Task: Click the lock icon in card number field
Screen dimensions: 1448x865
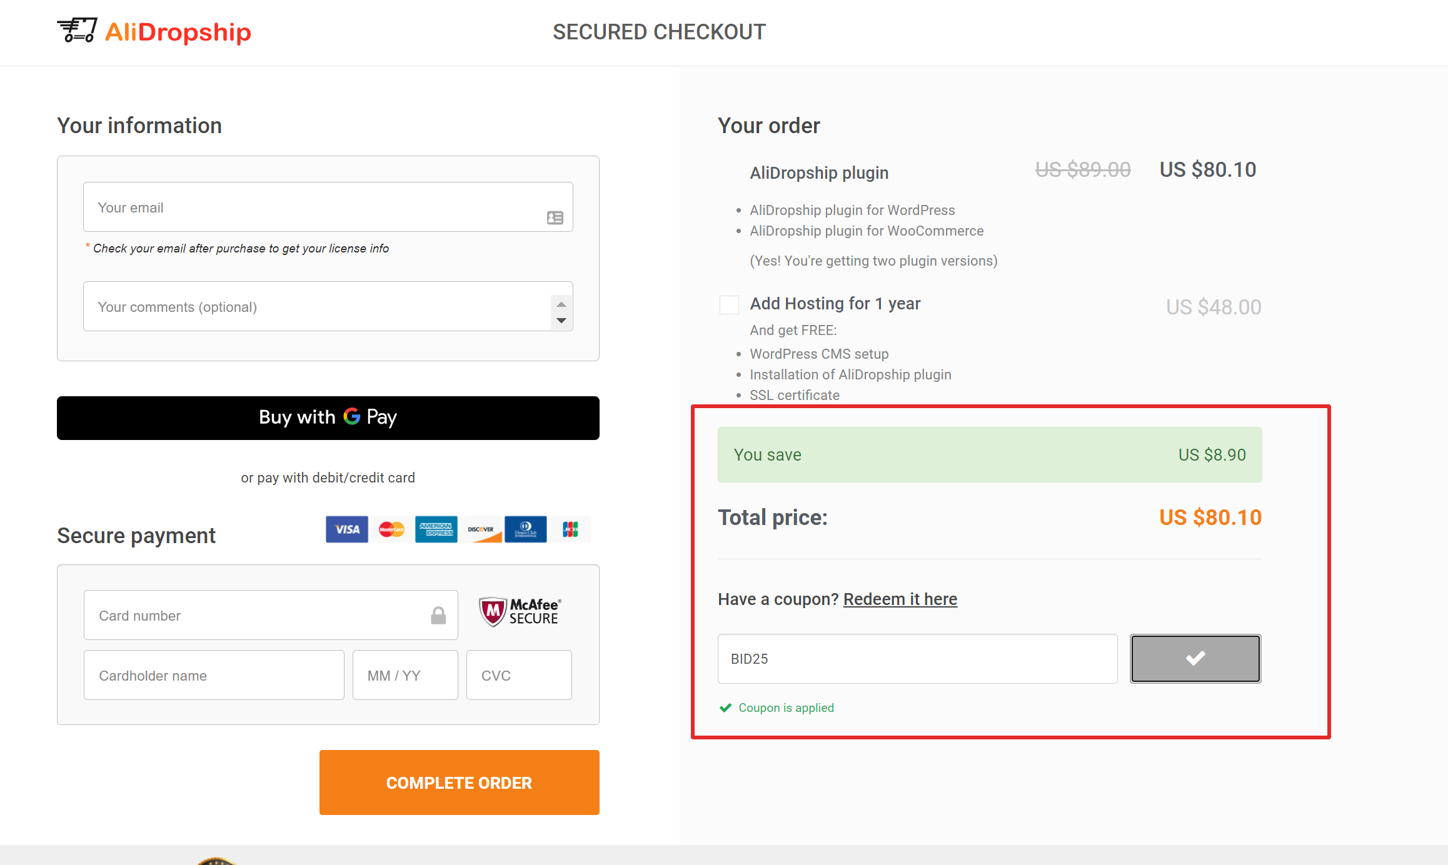Action: pyautogui.click(x=438, y=614)
